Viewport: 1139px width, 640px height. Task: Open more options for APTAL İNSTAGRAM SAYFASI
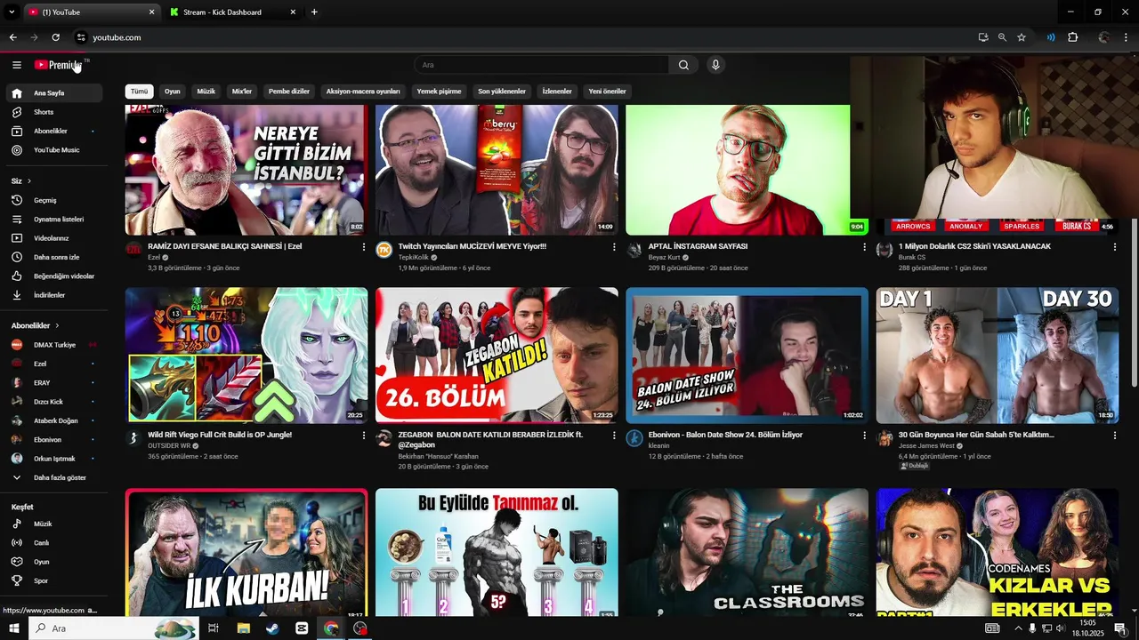pos(864,247)
